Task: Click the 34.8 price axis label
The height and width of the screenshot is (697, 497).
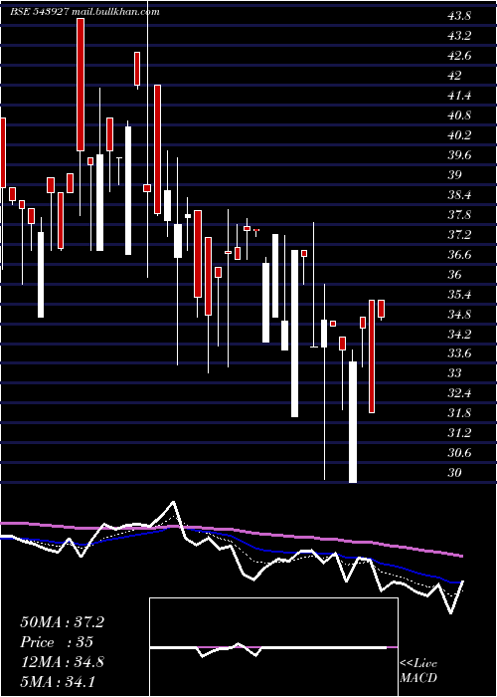Action: (459, 314)
